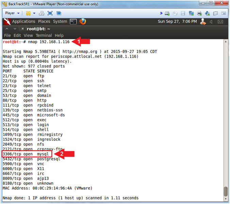
Task: Click the '513/tcp open login' row
Action: point(26,125)
